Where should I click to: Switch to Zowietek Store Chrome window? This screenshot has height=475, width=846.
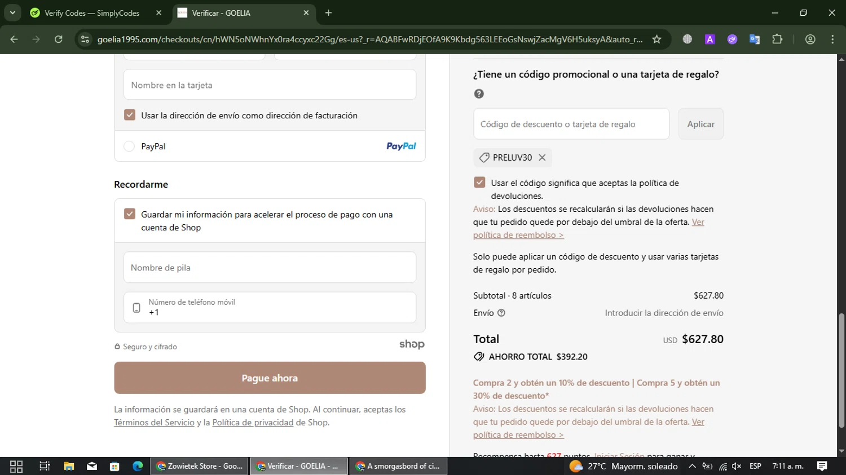(200, 466)
